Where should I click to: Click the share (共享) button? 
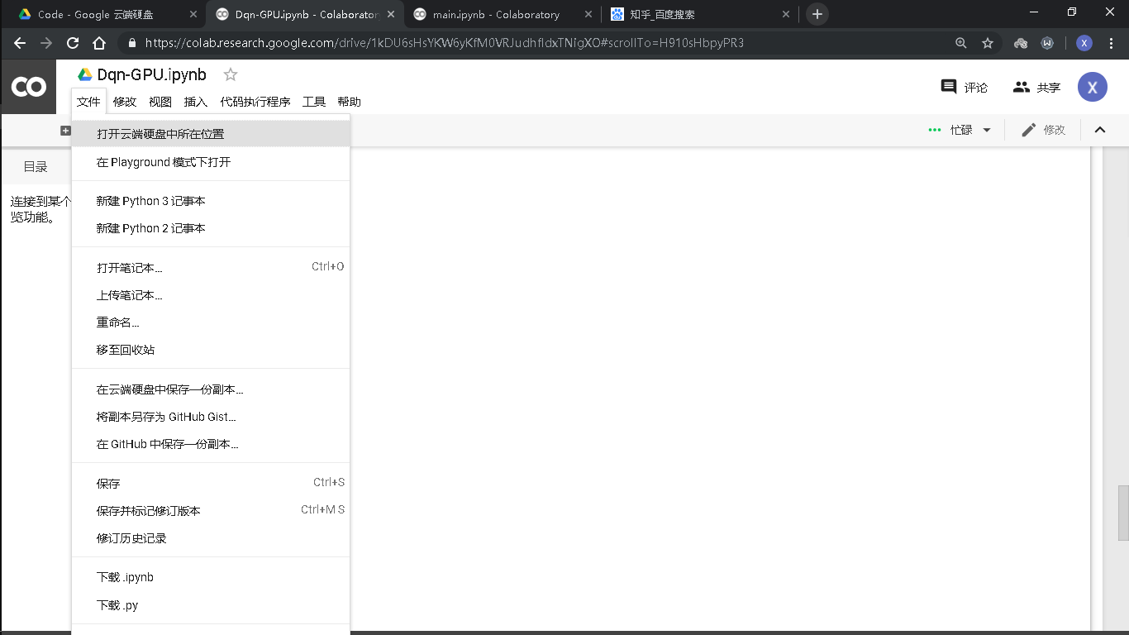pyautogui.click(x=1037, y=87)
